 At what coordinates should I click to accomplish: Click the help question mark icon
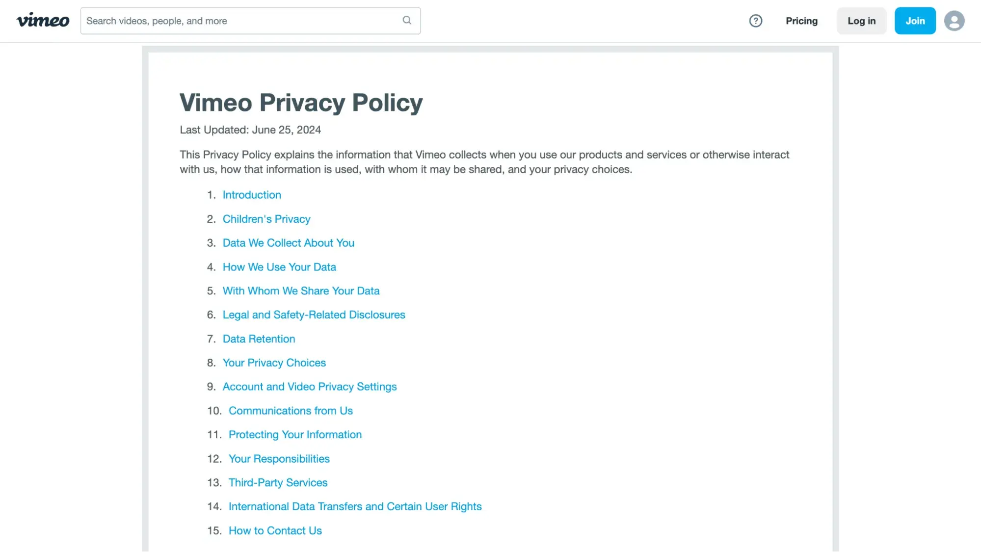click(756, 21)
